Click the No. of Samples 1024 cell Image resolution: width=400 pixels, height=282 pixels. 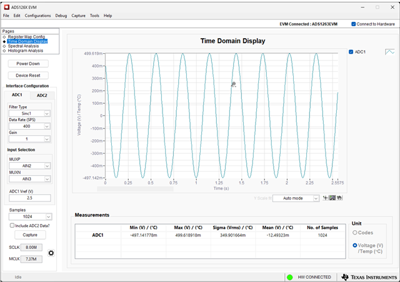point(322,235)
